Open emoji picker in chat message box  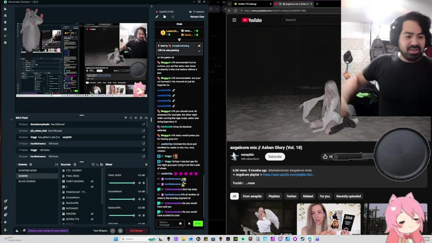[180, 223]
